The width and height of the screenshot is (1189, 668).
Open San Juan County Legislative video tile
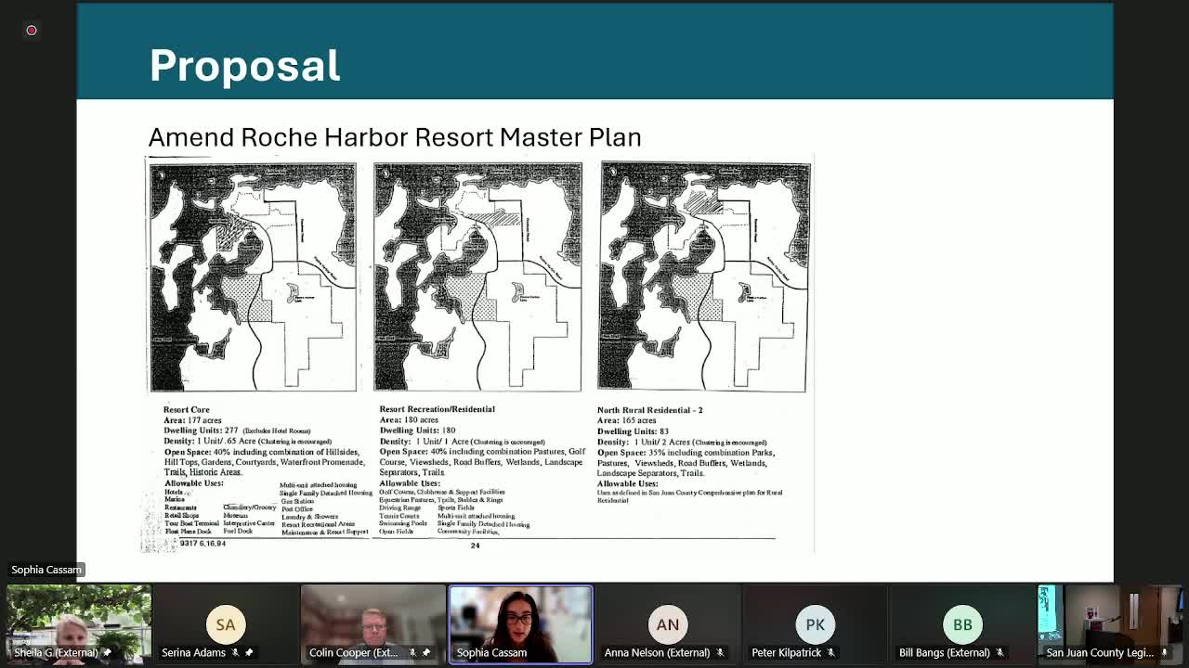point(1110,624)
